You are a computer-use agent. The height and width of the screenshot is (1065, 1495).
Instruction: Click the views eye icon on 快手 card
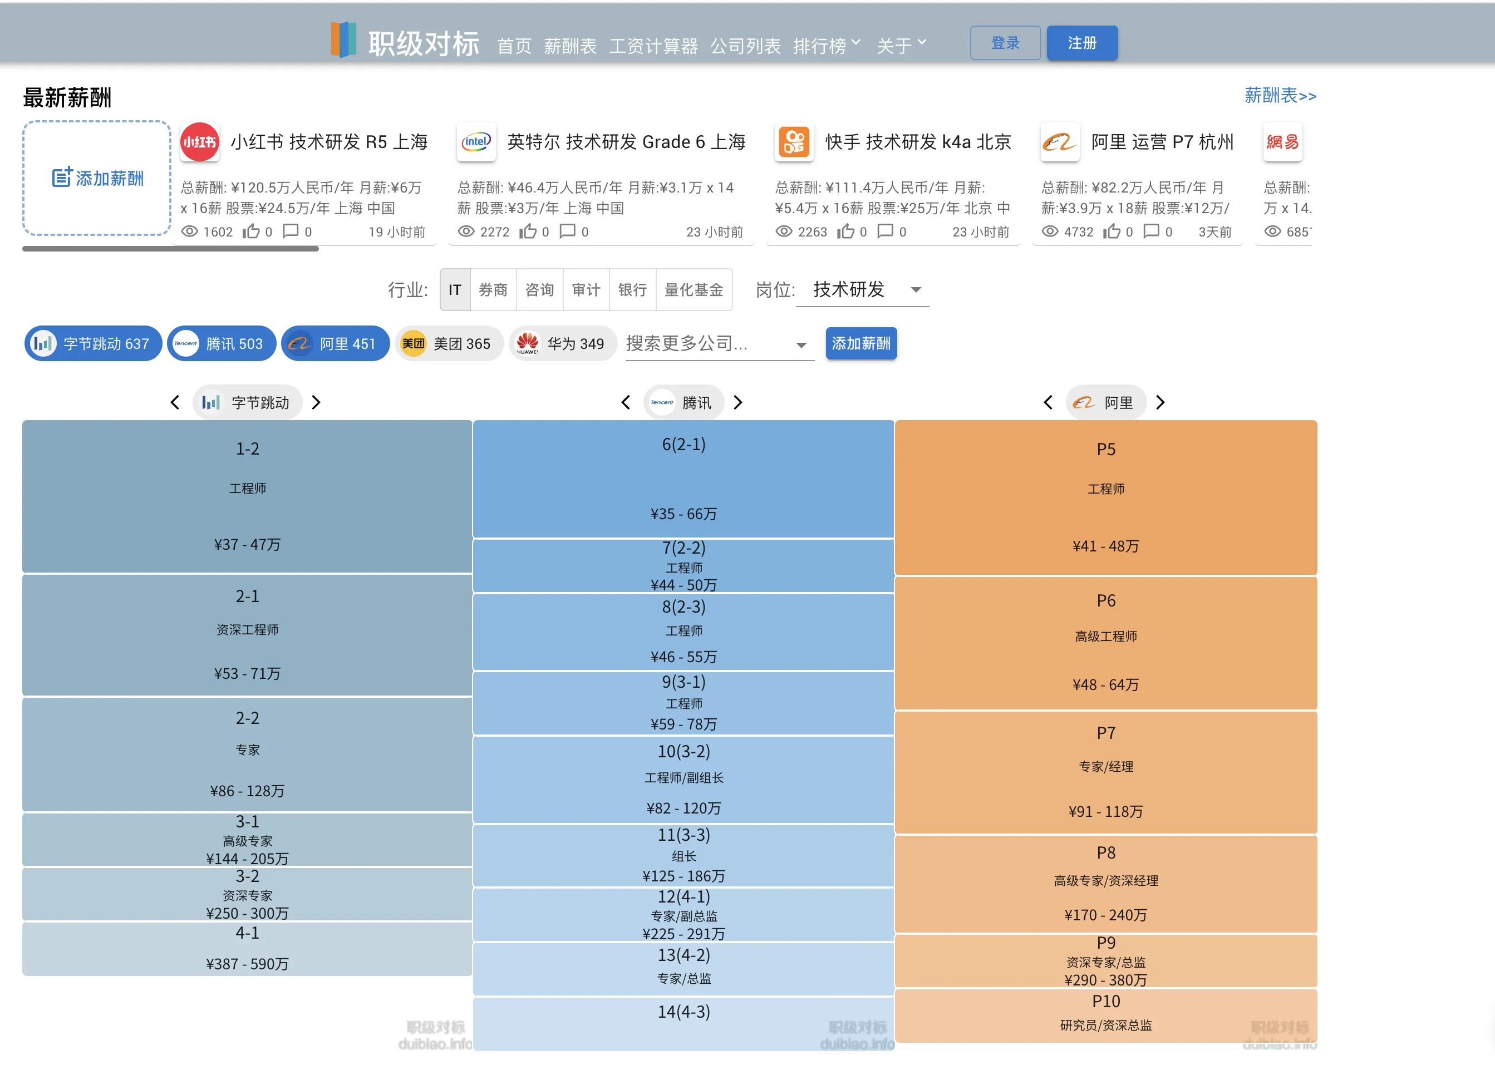(784, 231)
